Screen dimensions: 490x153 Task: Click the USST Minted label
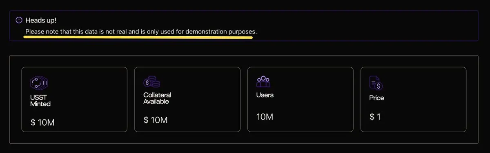pyautogui.click(x=40, y=101)
